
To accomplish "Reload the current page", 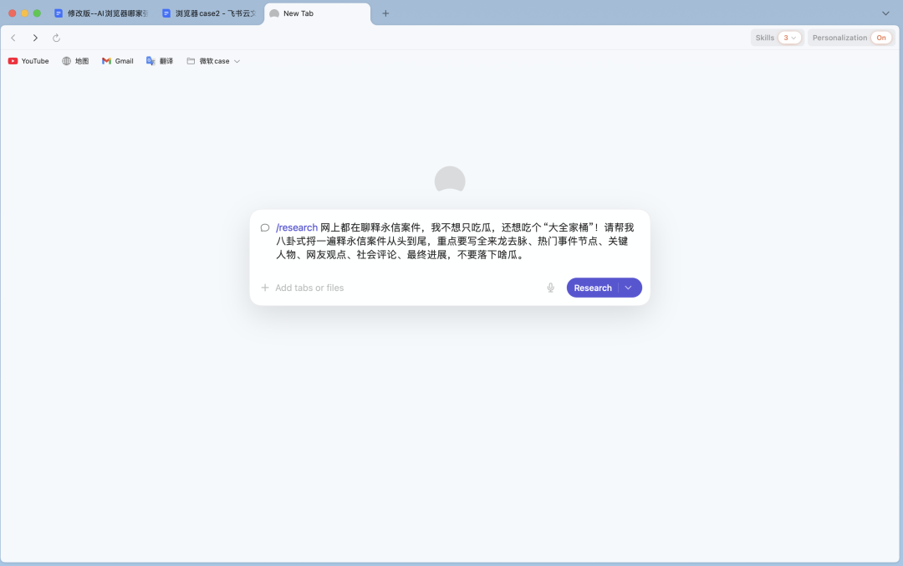I will 55,38.
